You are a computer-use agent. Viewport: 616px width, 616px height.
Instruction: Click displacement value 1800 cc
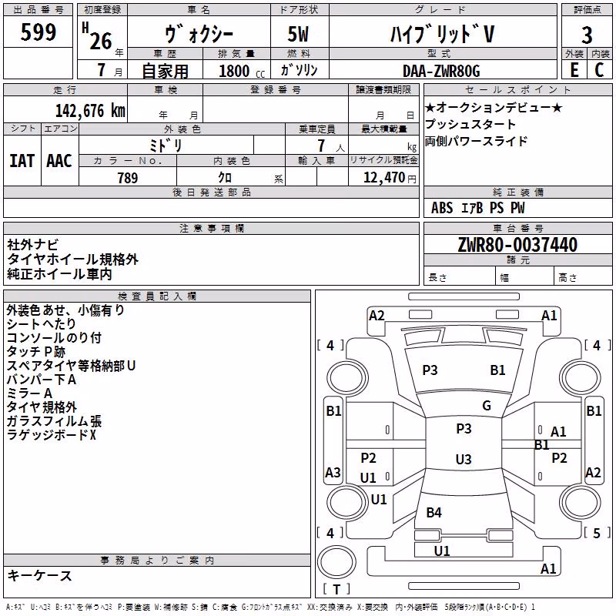coord(242,71)
